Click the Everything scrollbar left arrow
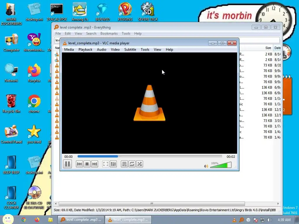This screenshot has height=224, width=299. click(x=56, y=204)
